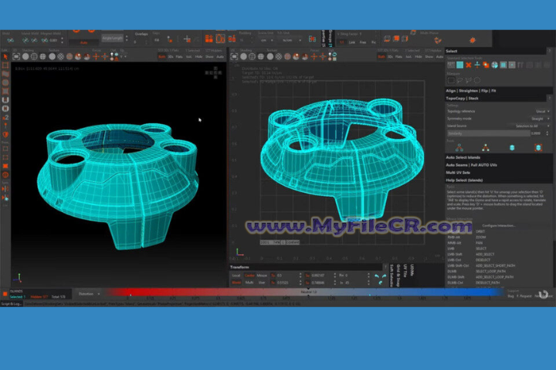Screen dimensions: 556x370
Task: Click the orange gear icon in top toolbar
Action: (x=473, y=40)
